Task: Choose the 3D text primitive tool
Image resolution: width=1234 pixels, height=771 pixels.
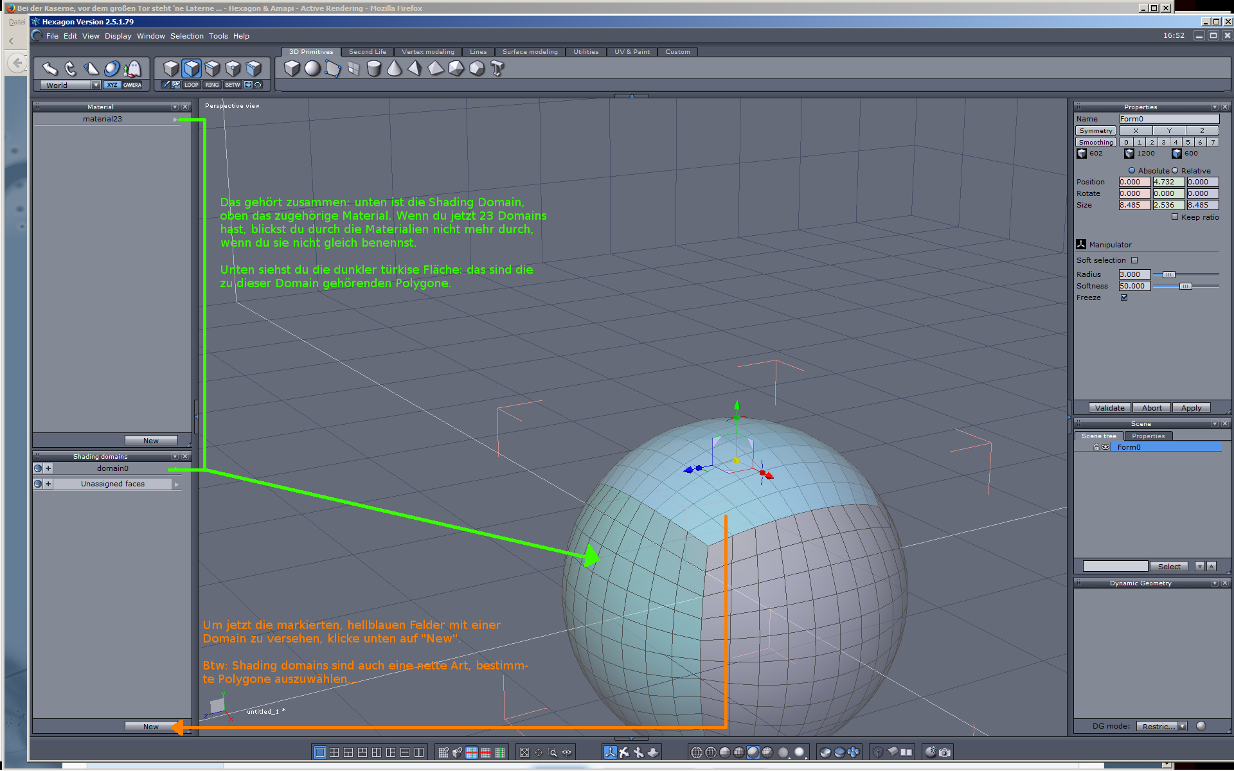Action: (x=497, y=68)
